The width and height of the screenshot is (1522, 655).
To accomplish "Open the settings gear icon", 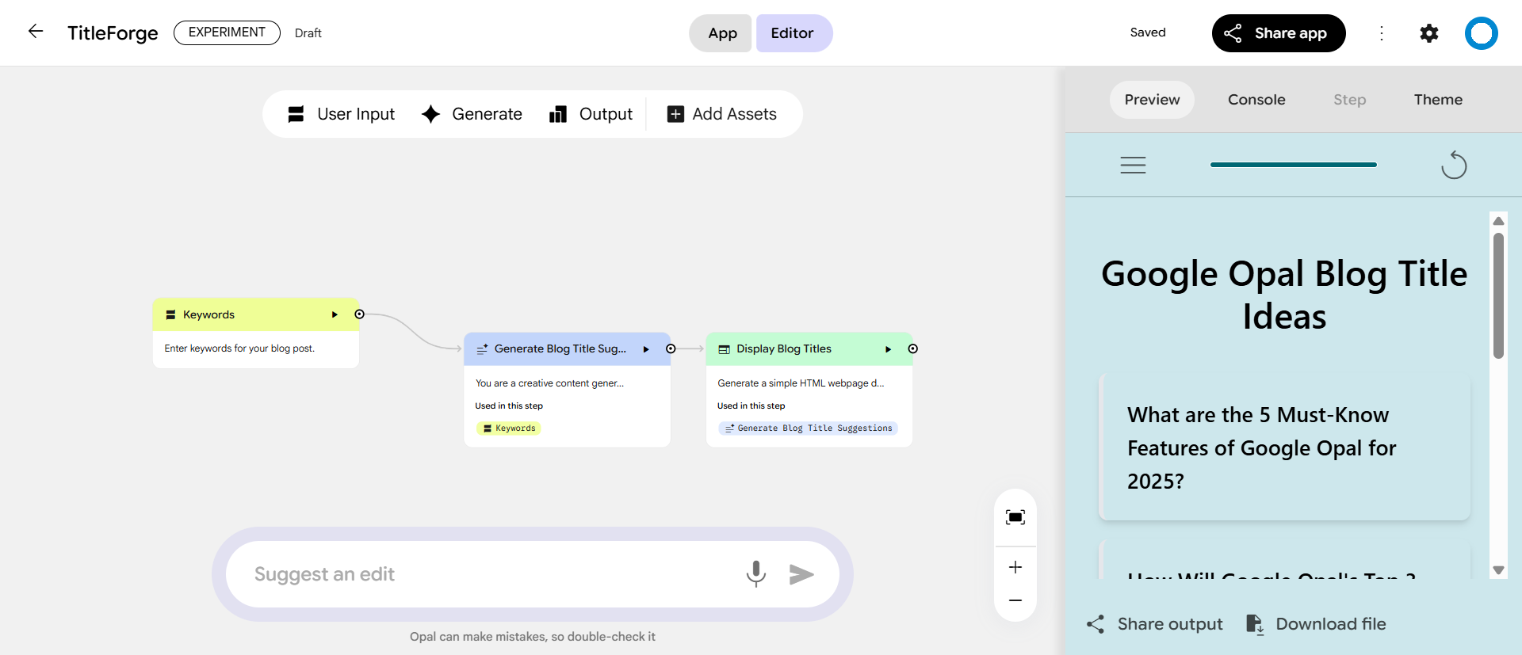I will 1428,33.
